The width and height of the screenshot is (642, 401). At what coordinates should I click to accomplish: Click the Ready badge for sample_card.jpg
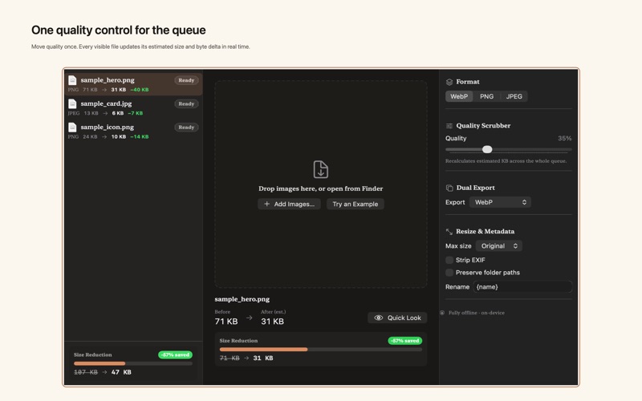click(186, 103)
